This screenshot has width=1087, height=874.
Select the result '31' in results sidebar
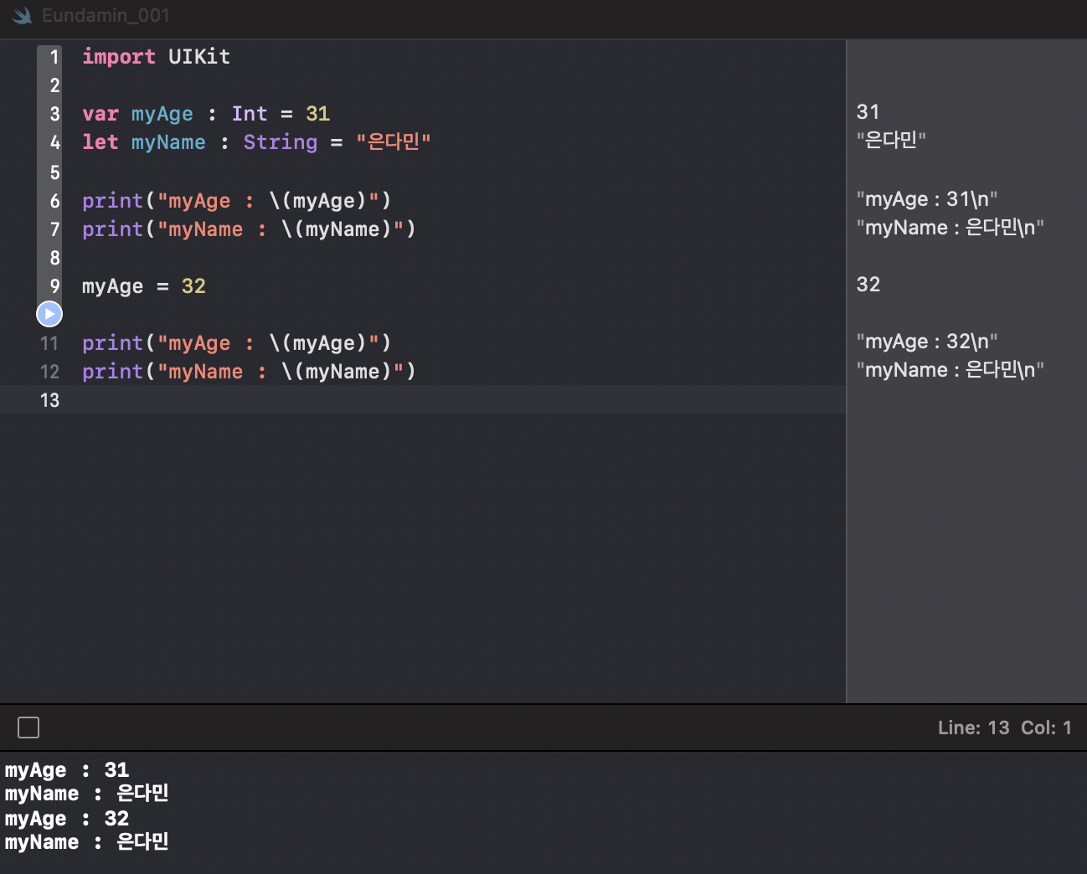point(868,112)
